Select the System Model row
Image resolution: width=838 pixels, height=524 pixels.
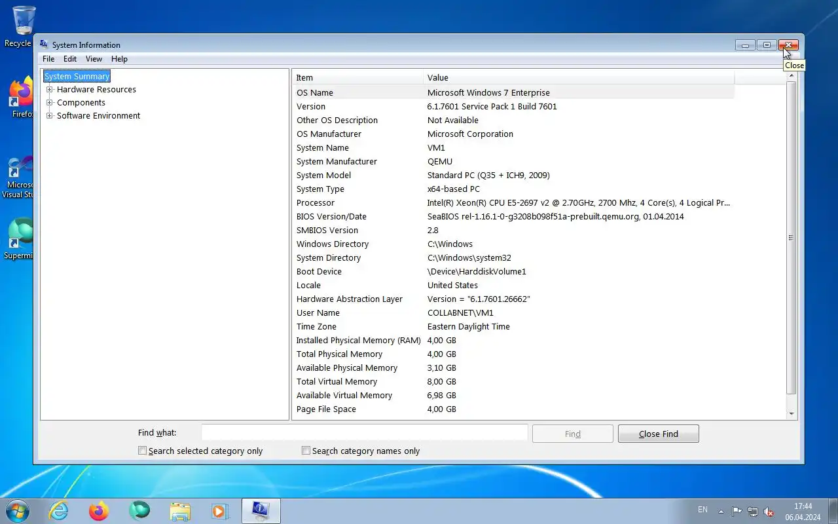point(513,176)
